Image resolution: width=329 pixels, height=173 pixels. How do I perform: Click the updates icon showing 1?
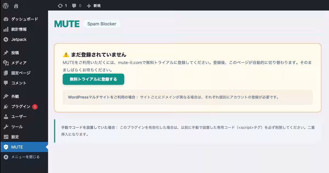click(x=60, y=5)
